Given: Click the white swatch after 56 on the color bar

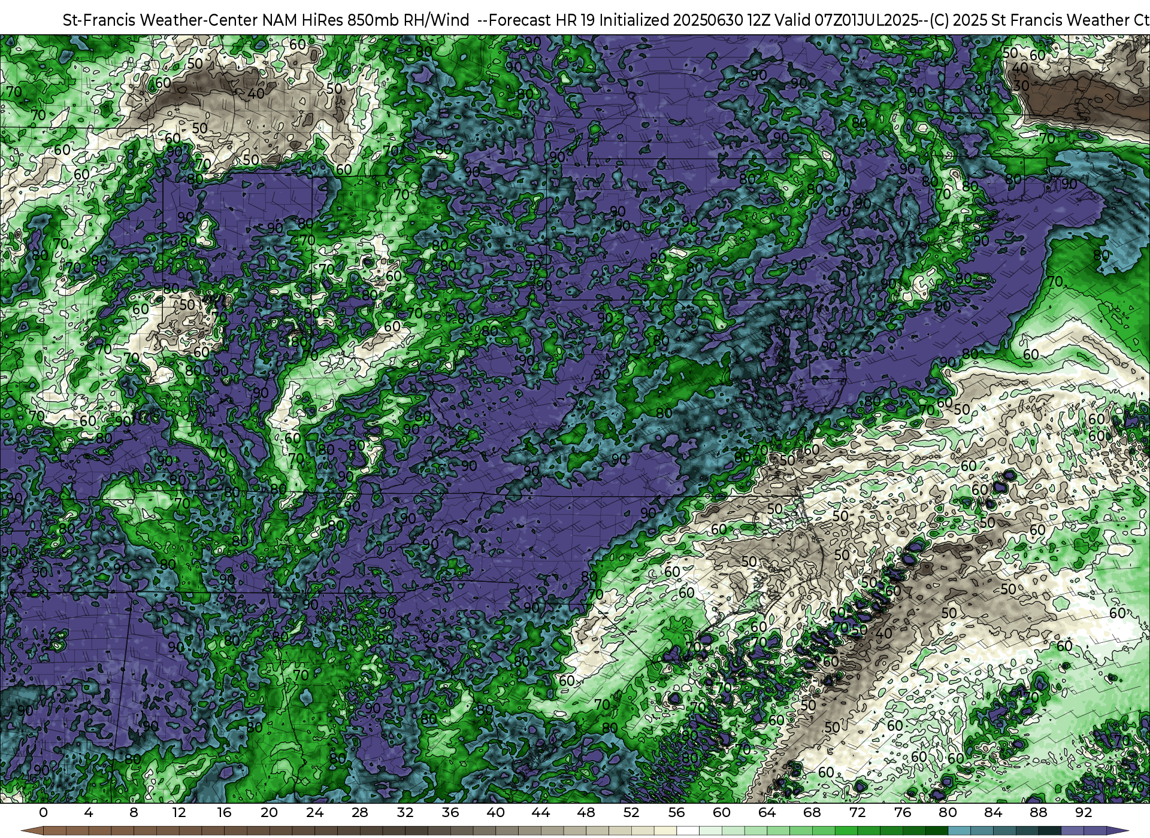Looking at the screenshot, I should 688,831.
